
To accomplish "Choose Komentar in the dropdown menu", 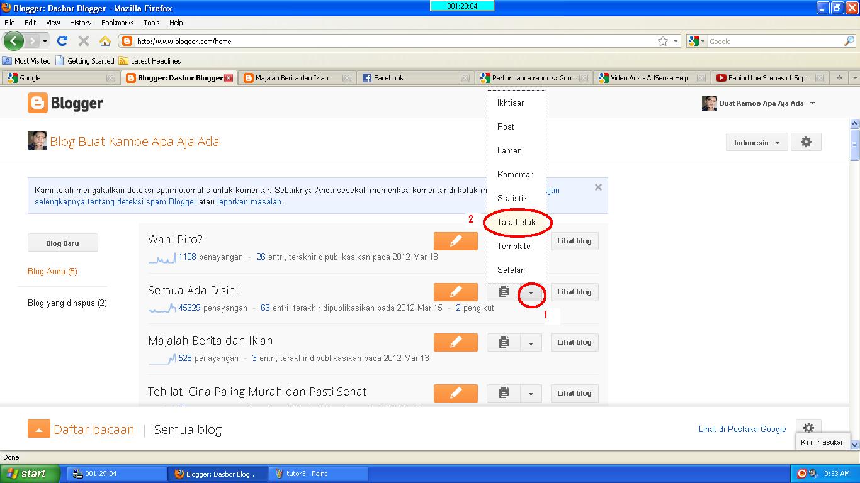I will click(x=516, y=174).
